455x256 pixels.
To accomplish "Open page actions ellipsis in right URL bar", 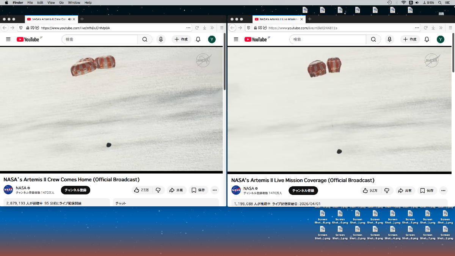I will point(417,28).
